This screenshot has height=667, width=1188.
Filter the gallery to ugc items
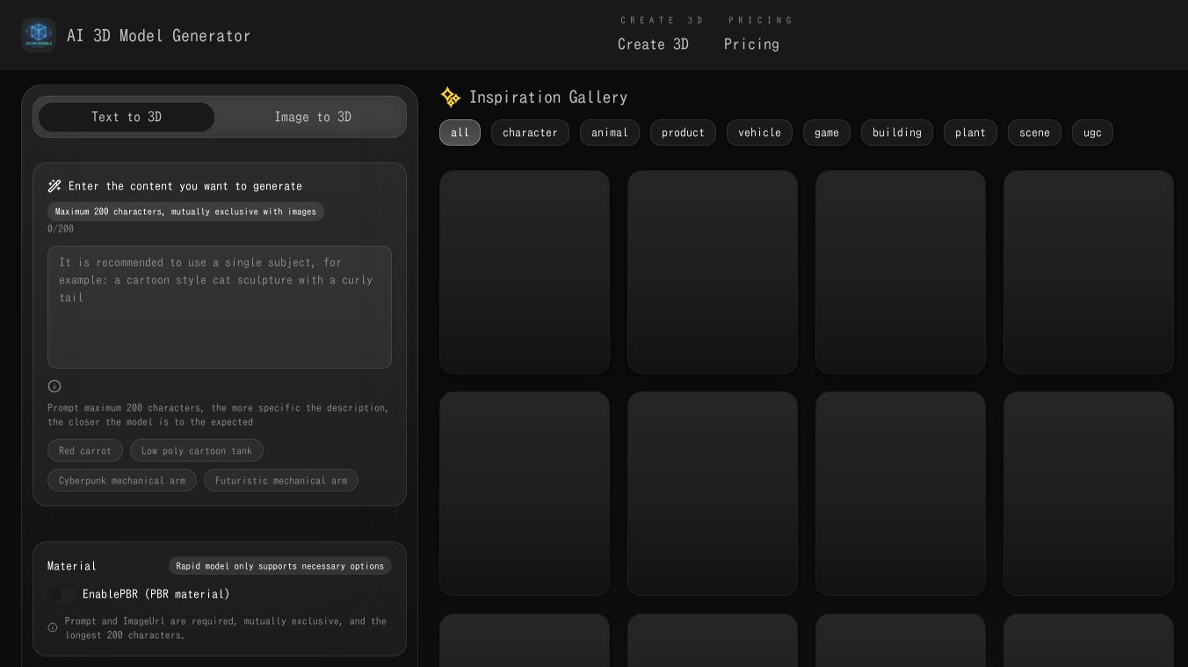(1092, 133)
